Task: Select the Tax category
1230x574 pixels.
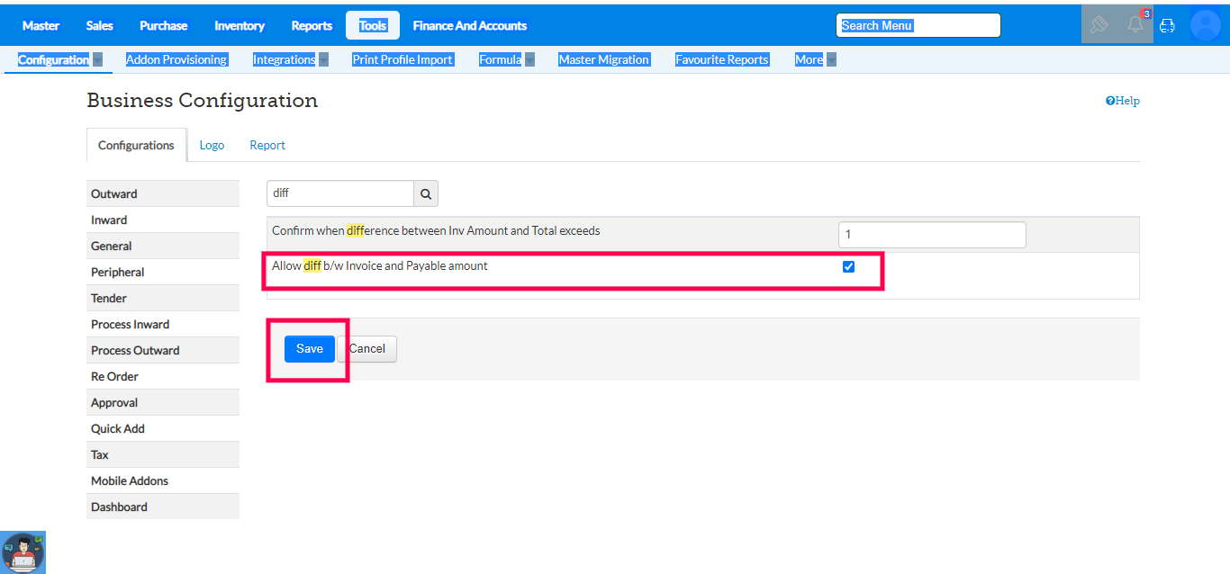Action: [x=163, y=454]
